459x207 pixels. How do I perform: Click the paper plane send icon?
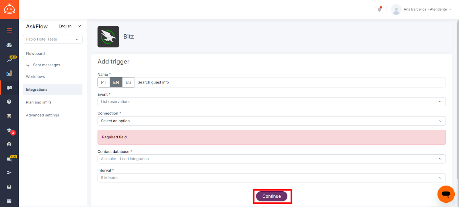[x=9, y=173]
